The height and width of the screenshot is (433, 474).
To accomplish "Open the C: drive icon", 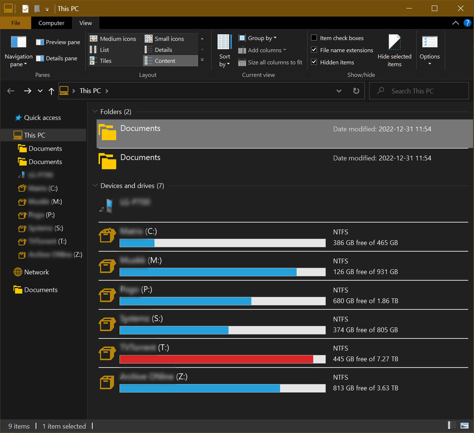I will click(x=107, y=235).
